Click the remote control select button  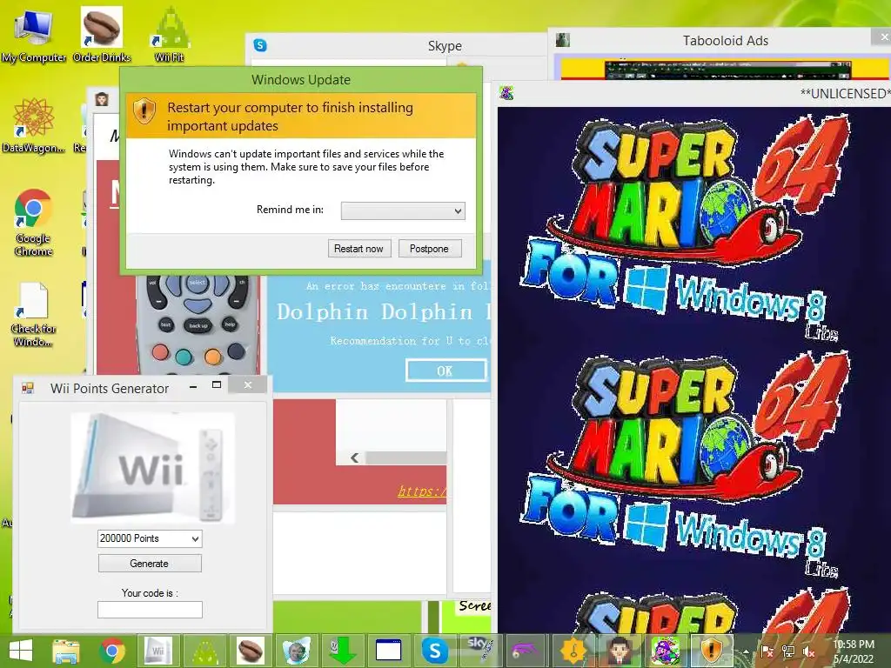tap(198, 284)
